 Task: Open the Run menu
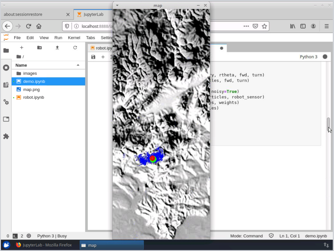coord(58,38)
